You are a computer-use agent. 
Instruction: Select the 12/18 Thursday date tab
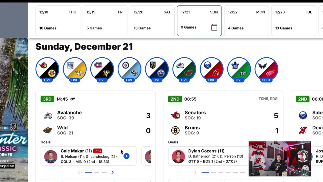click(x=58, y=20)
